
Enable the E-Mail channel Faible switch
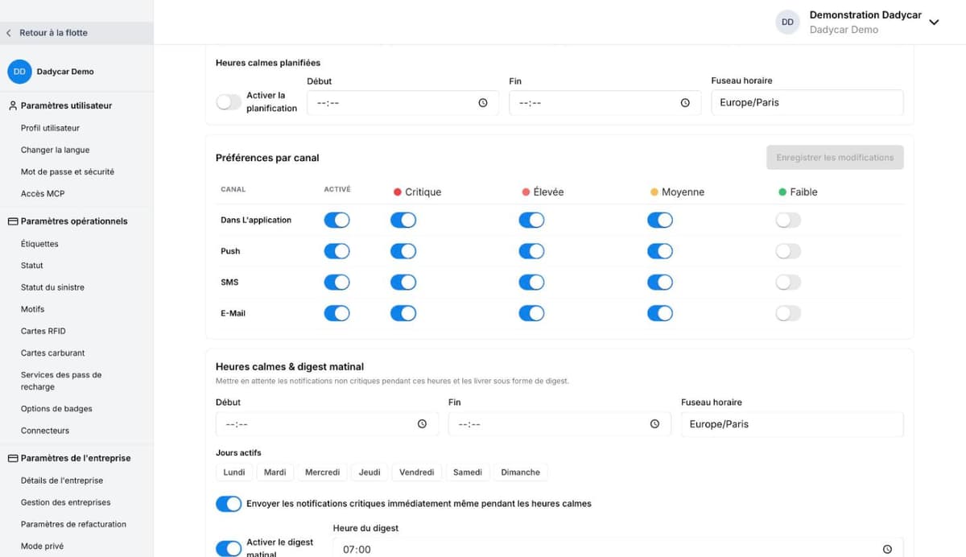pos(788,314)
